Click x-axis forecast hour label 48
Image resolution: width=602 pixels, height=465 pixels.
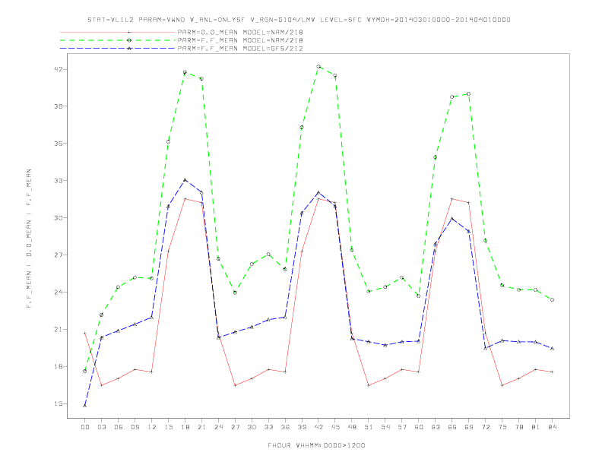pyautogui.click(x=352, y=427)
